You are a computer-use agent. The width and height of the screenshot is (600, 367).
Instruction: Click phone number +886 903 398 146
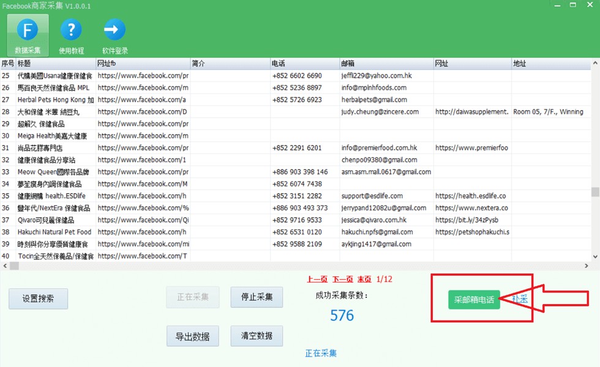300,172
